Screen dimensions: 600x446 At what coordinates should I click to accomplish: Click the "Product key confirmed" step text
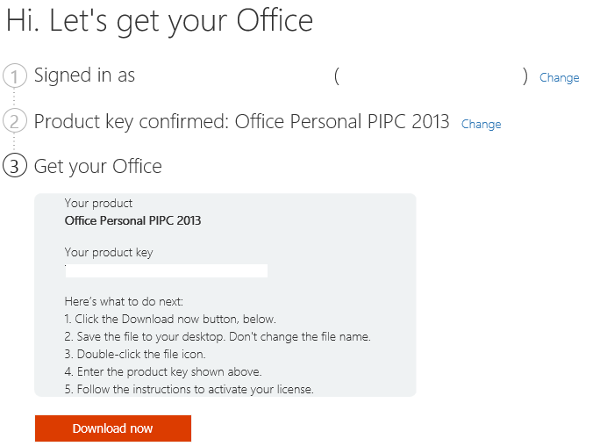241,121
